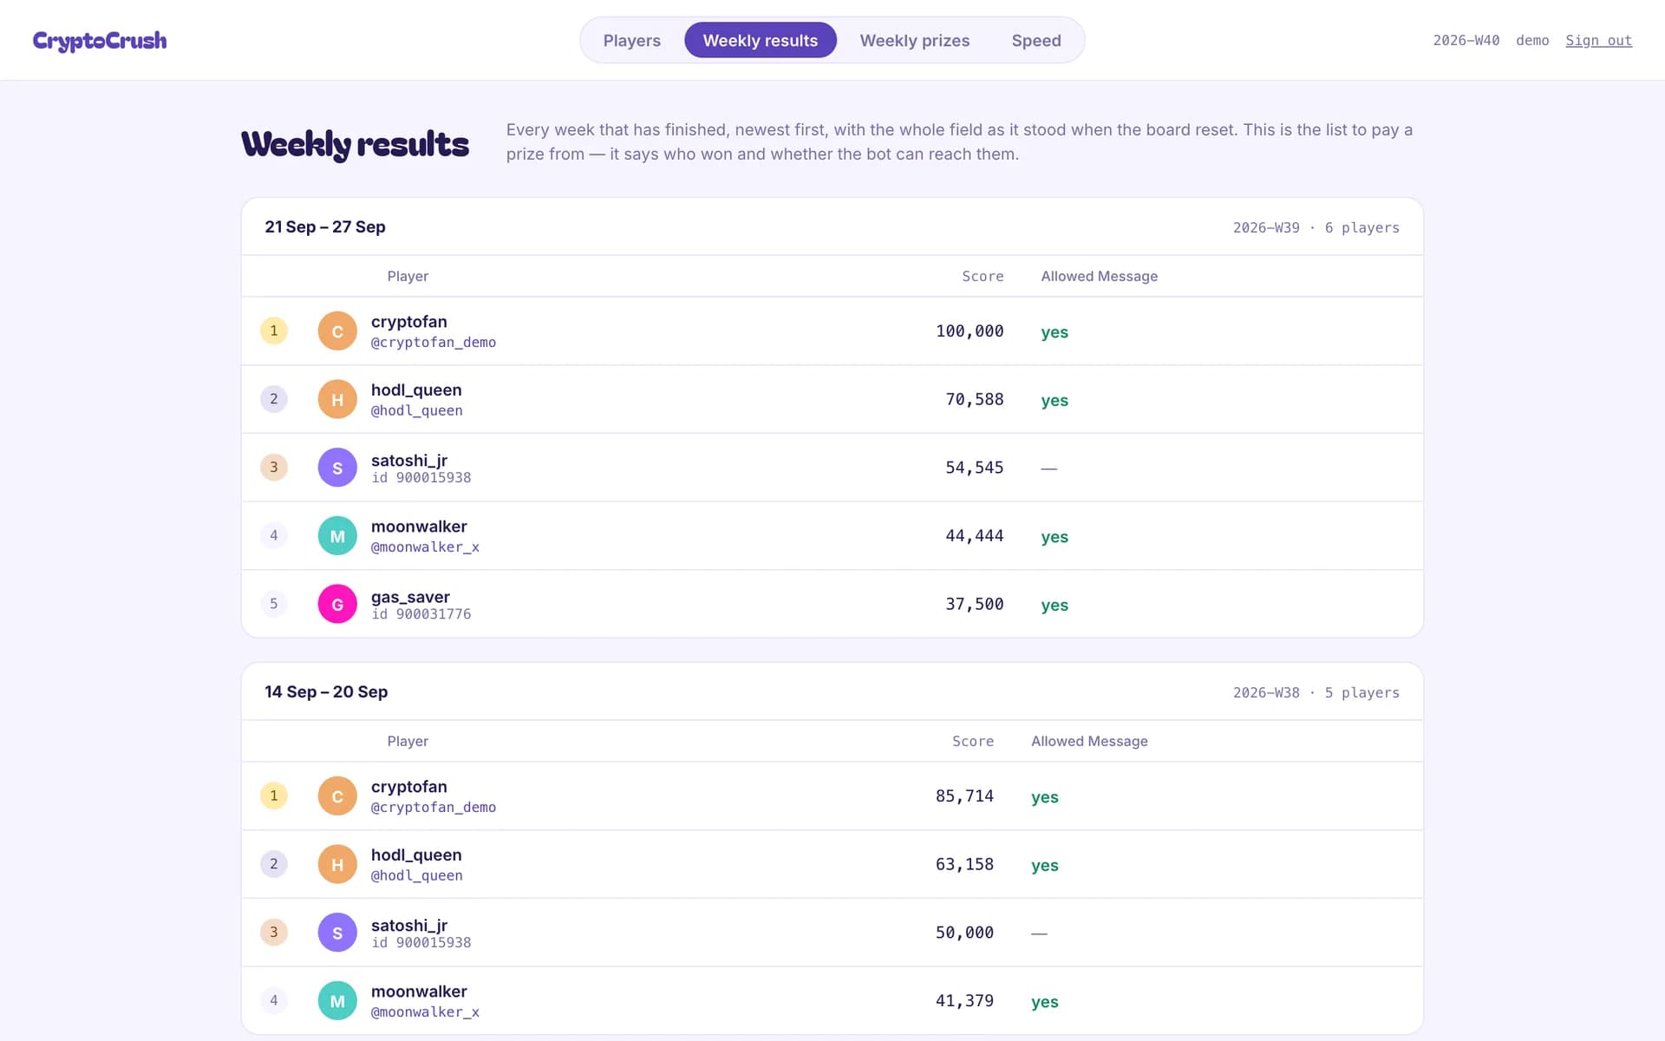Go to the Speed tab
Viewport: 1665px width, 1041px height.
tap(1036, 41)
